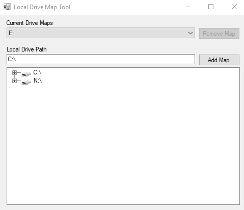This screenshot has width=244, height=210.
Task: Click the Remove Map button
Action: [219, 34]
